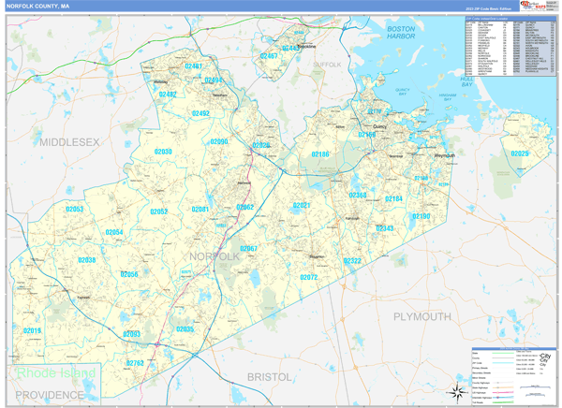Click ZIP code 02762 label

pos(135,363)
